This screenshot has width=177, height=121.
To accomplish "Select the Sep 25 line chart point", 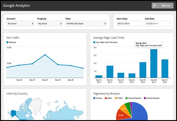I will (x=58, y=64).
